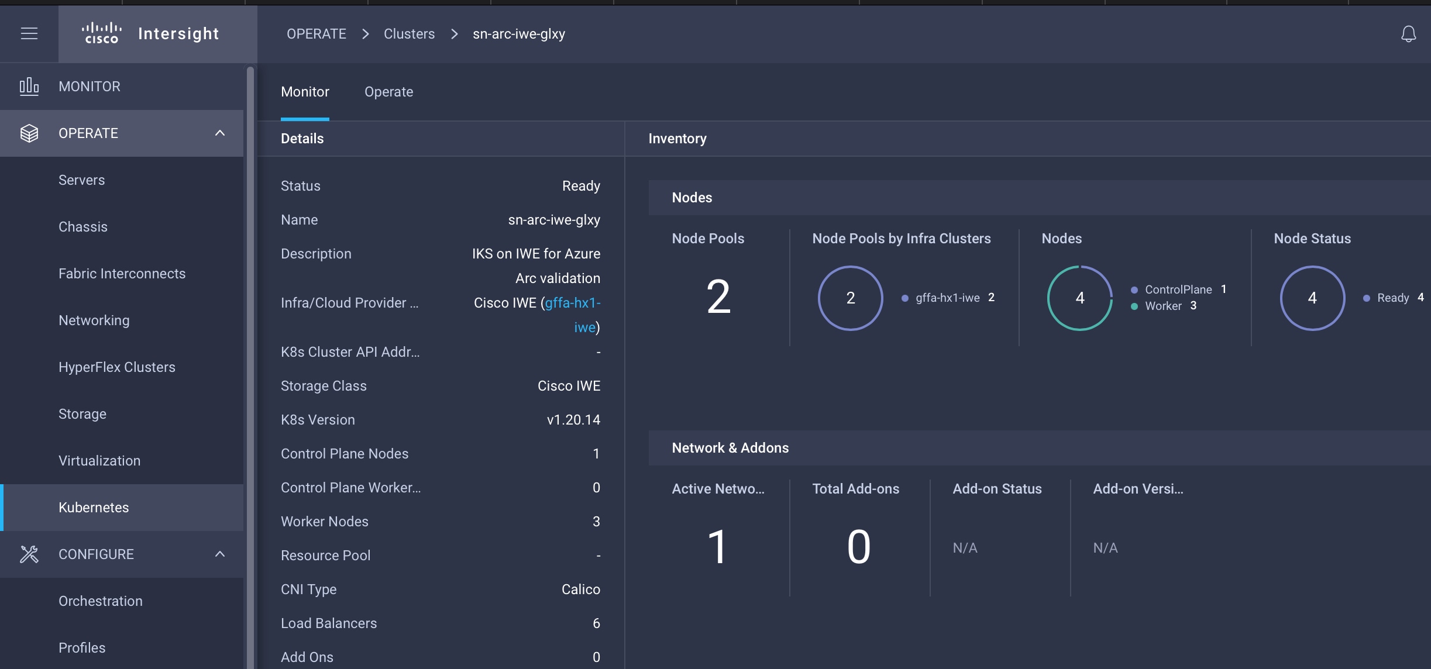Click the Worker legend entry
This screenshot has width=1431, height=669.
pyautogui.click(x=1164, y=306)
